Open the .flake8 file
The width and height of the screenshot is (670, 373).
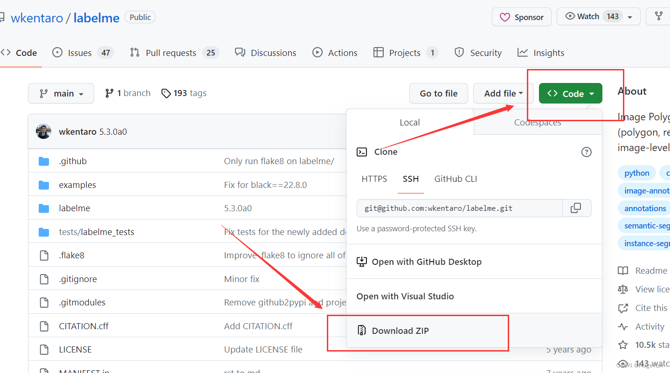[x=72, y=256]
